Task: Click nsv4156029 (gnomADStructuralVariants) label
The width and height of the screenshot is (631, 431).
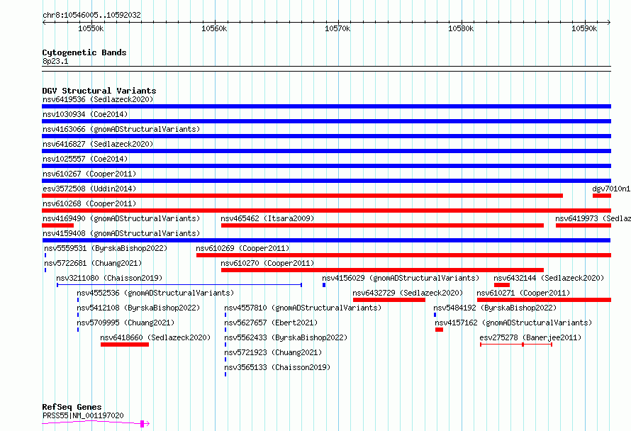Action: (x=401, y=278)
